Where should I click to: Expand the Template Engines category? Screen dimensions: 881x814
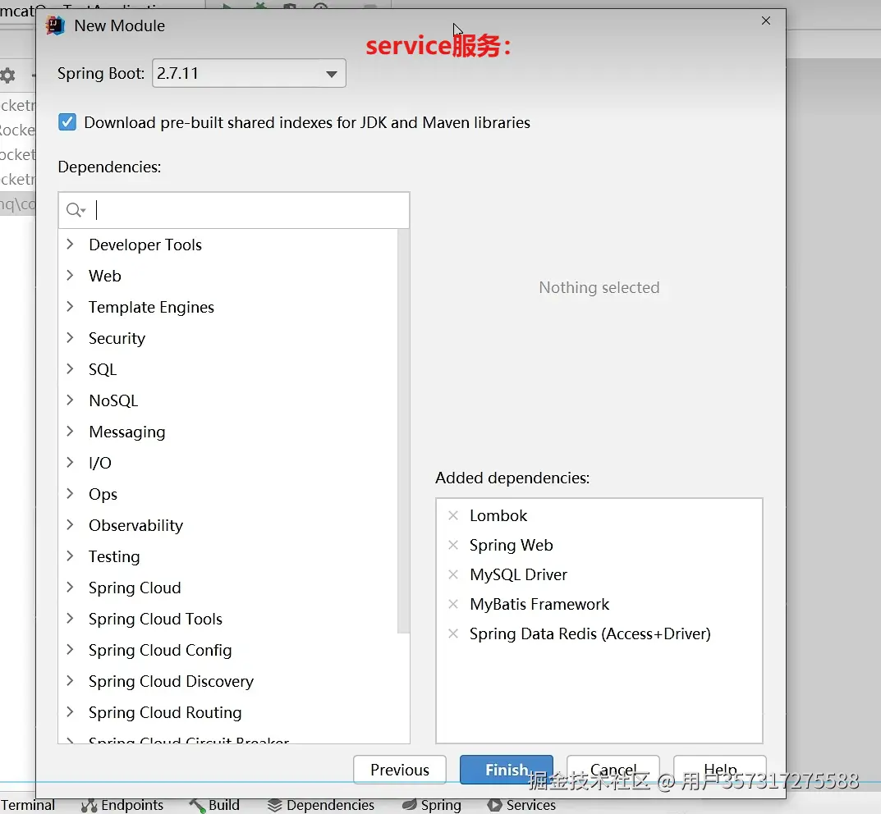[71, 307]
